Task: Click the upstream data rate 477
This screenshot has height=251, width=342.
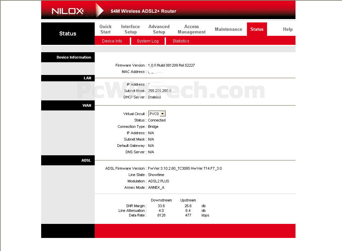Action: [188, 215]
